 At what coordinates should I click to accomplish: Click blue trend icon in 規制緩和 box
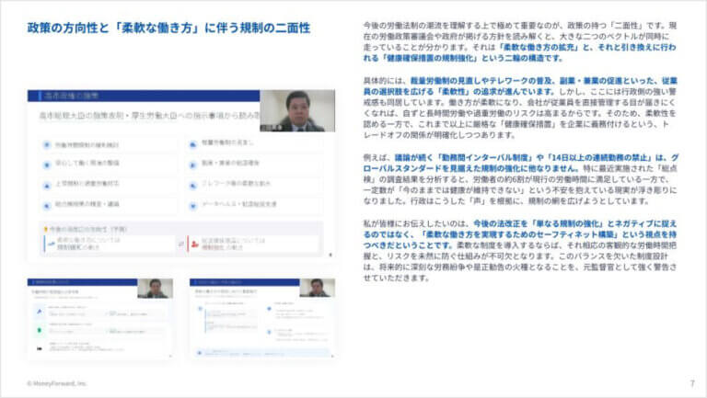point(51,244)
